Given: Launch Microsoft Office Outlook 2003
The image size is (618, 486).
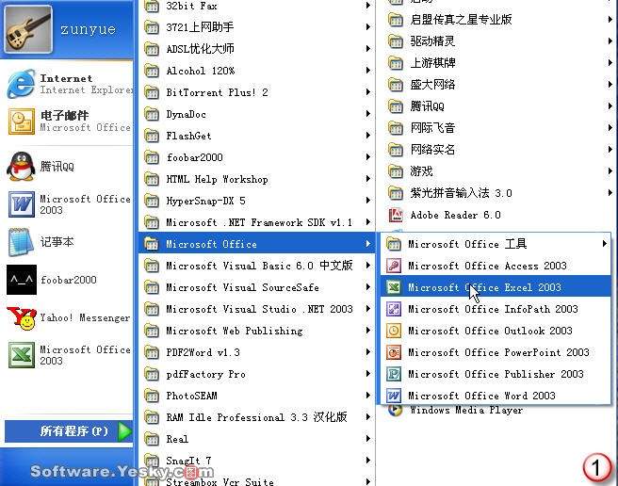Looking at the screenshot, I should 496,331.
